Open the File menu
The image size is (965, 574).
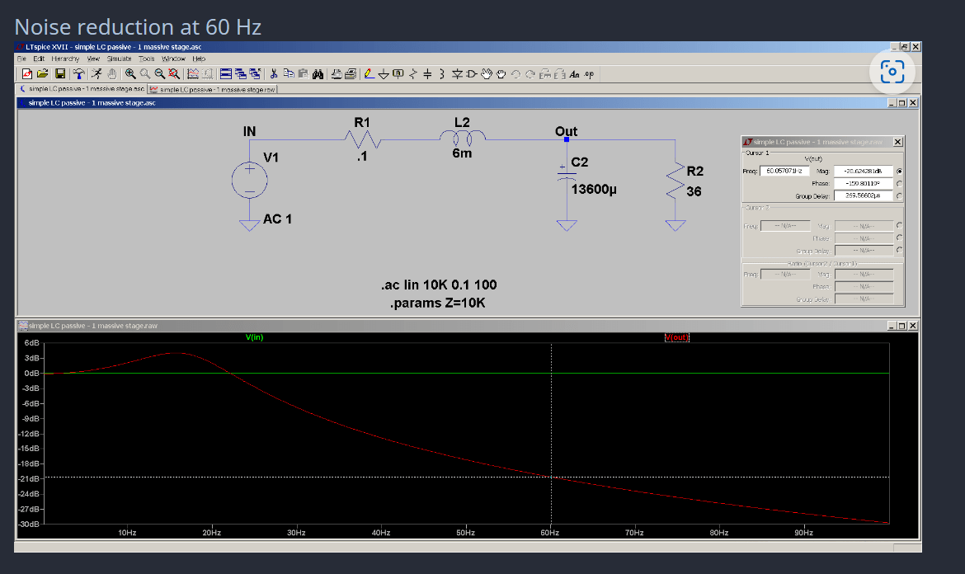pyautogui.click(x=21, y=59)
